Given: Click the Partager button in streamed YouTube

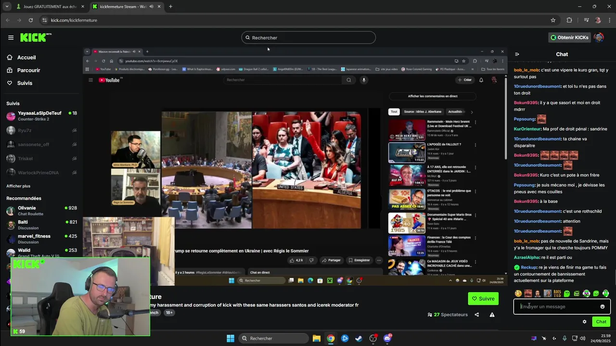Looking at the screenshot, I should pyautogui.click(x=331, y=260).
